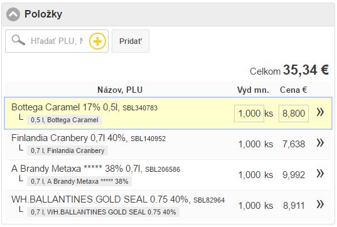
Task: Click the 0,7 l Finlandia Cranbery sub-item tag
Action: pyautogui.click(x=67, y=150)
